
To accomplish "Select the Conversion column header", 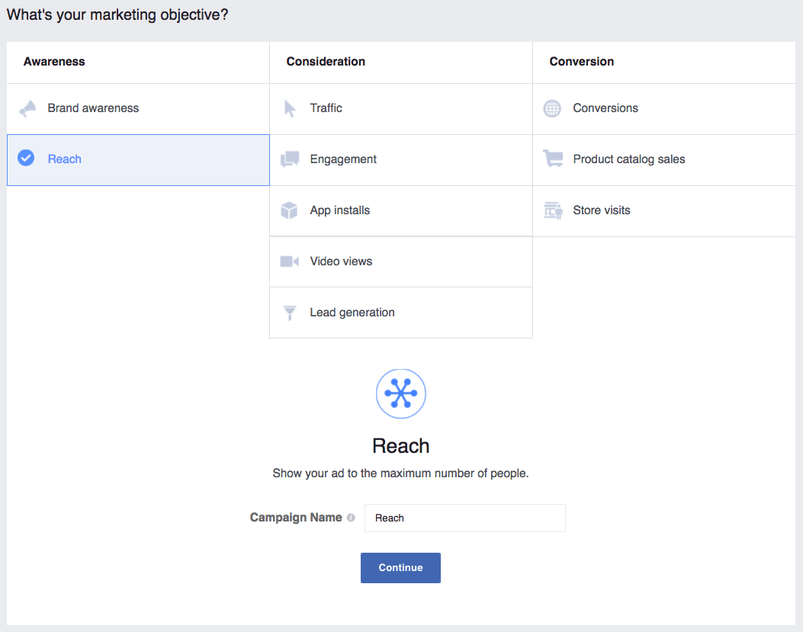I will pyautogui.click(x=581, y=61).
